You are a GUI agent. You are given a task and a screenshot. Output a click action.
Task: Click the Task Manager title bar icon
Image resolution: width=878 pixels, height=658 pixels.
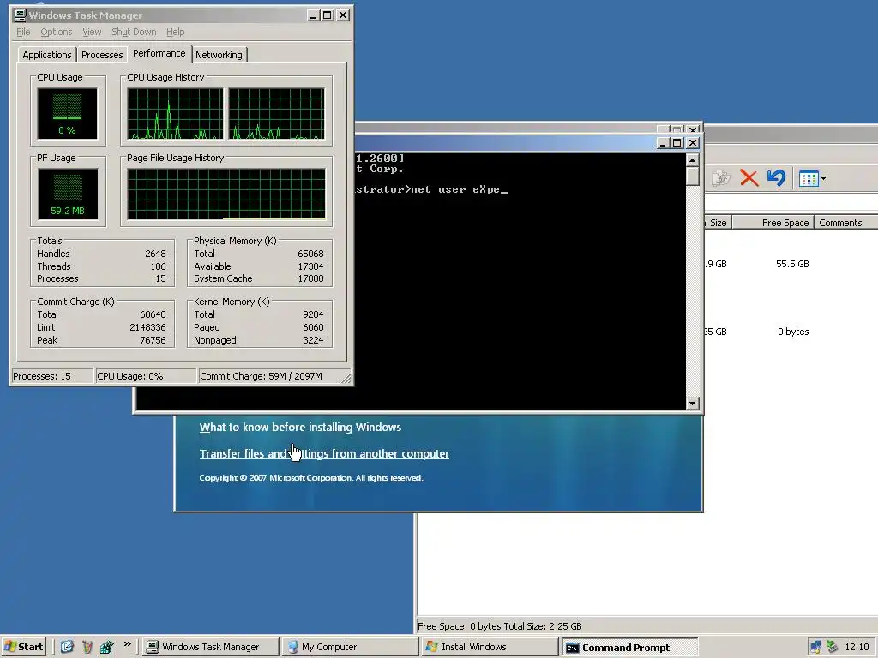(x=21, y=15)
